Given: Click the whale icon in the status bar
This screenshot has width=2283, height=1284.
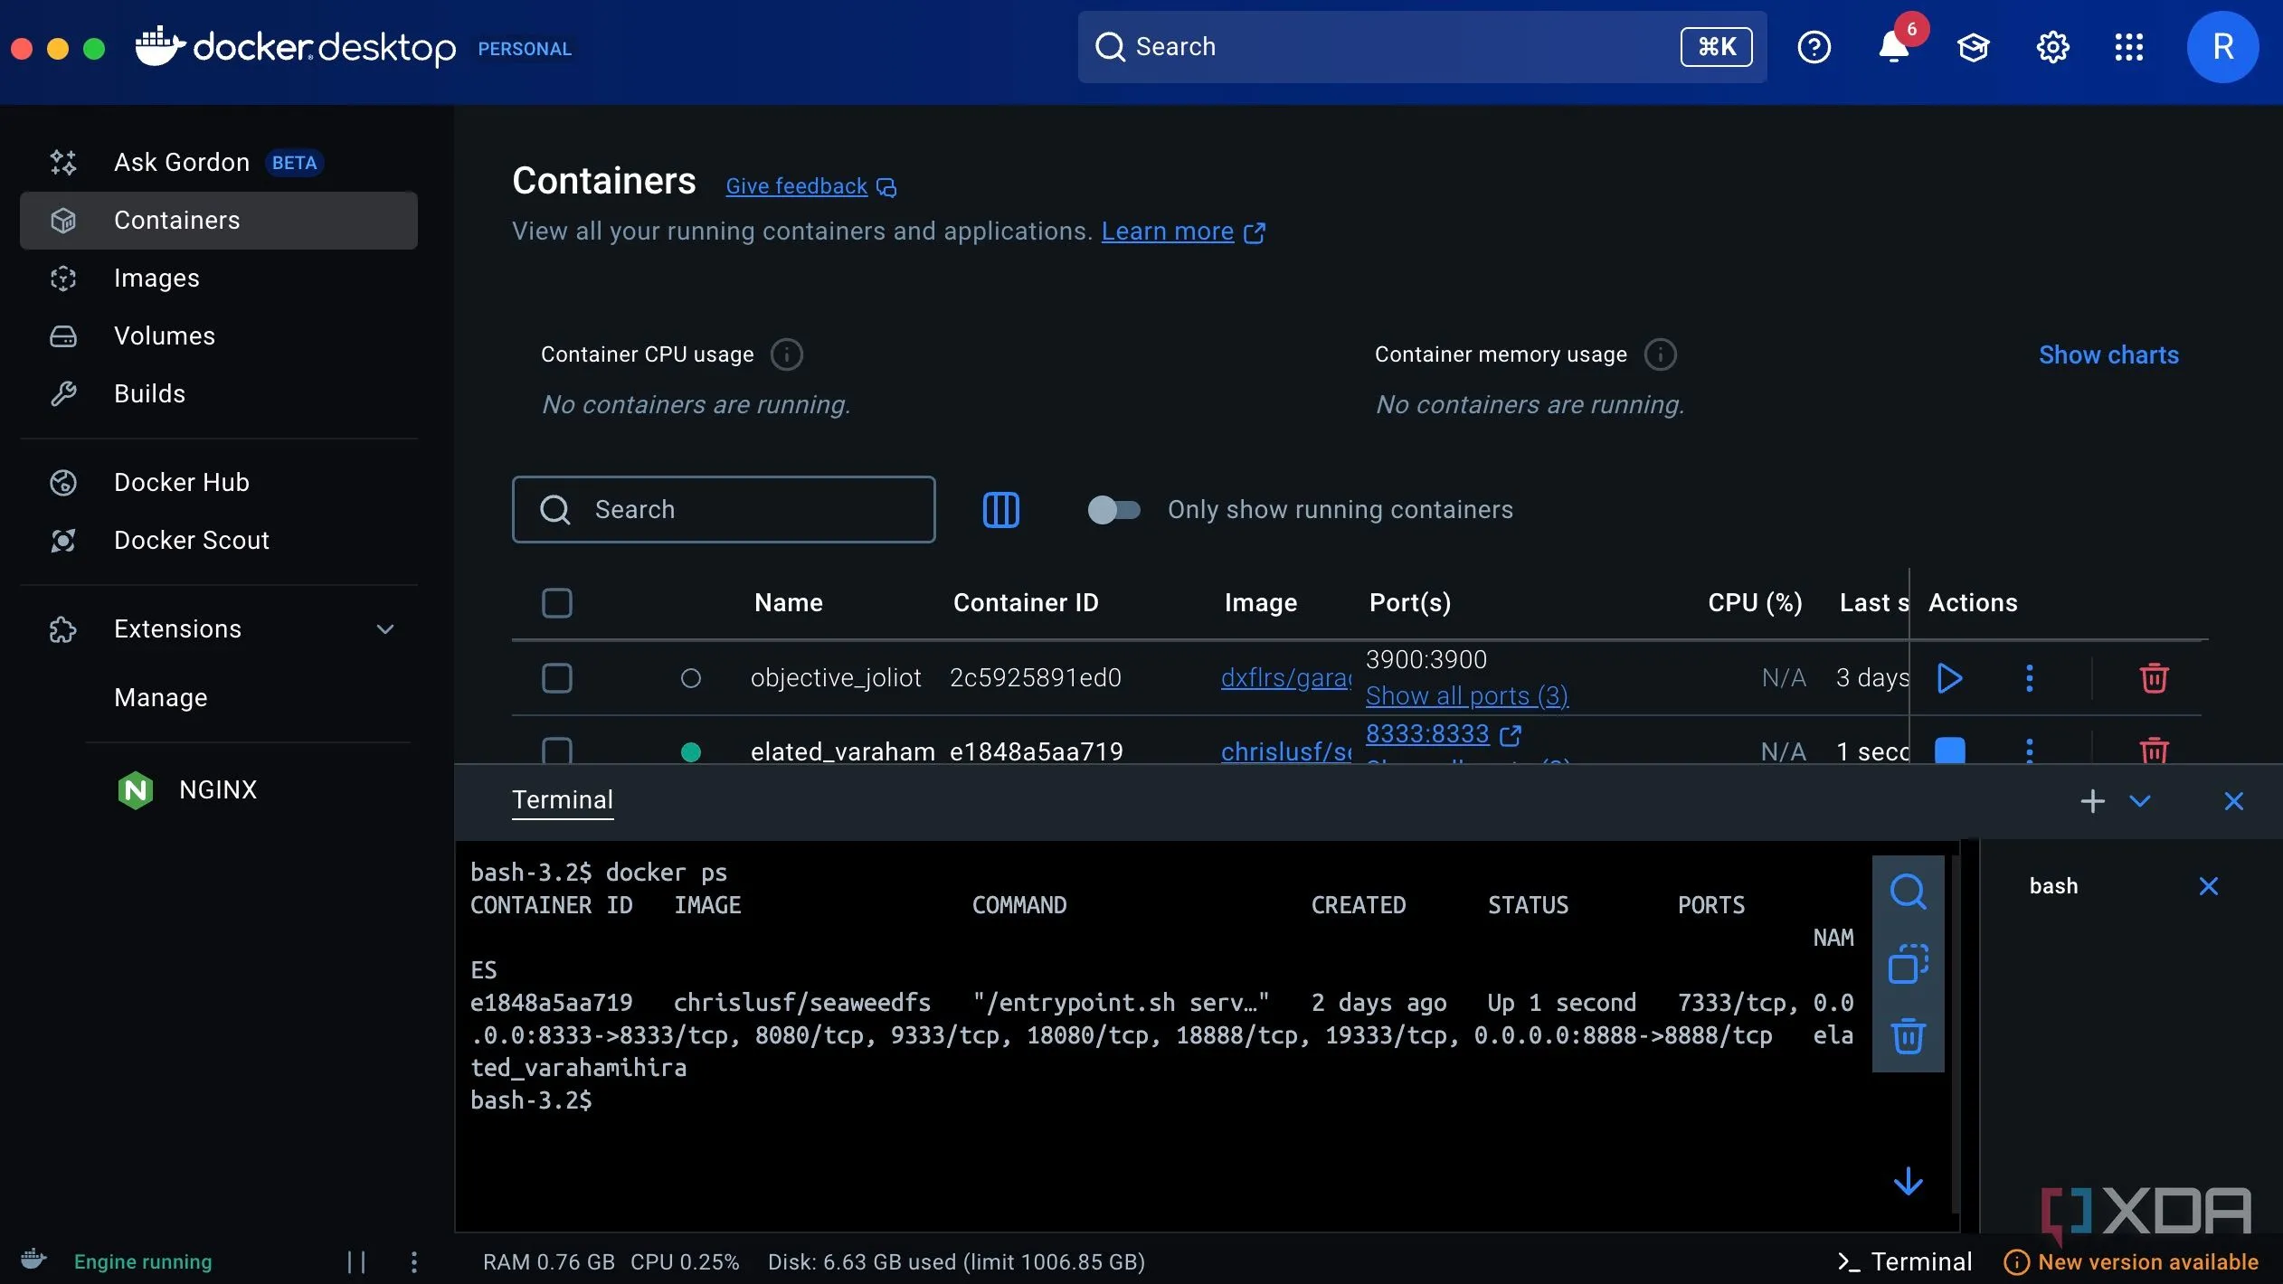Looking at the screenshot, I should click(33, 1260).
